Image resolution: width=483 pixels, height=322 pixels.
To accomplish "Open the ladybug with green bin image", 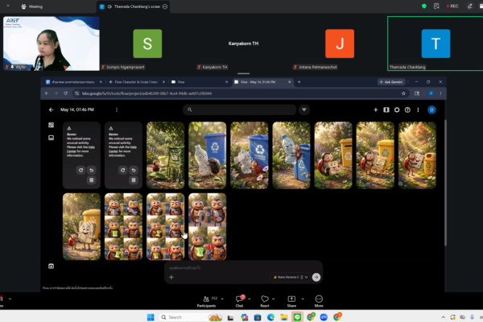I will pyautogui.click(x=165, y=155).
